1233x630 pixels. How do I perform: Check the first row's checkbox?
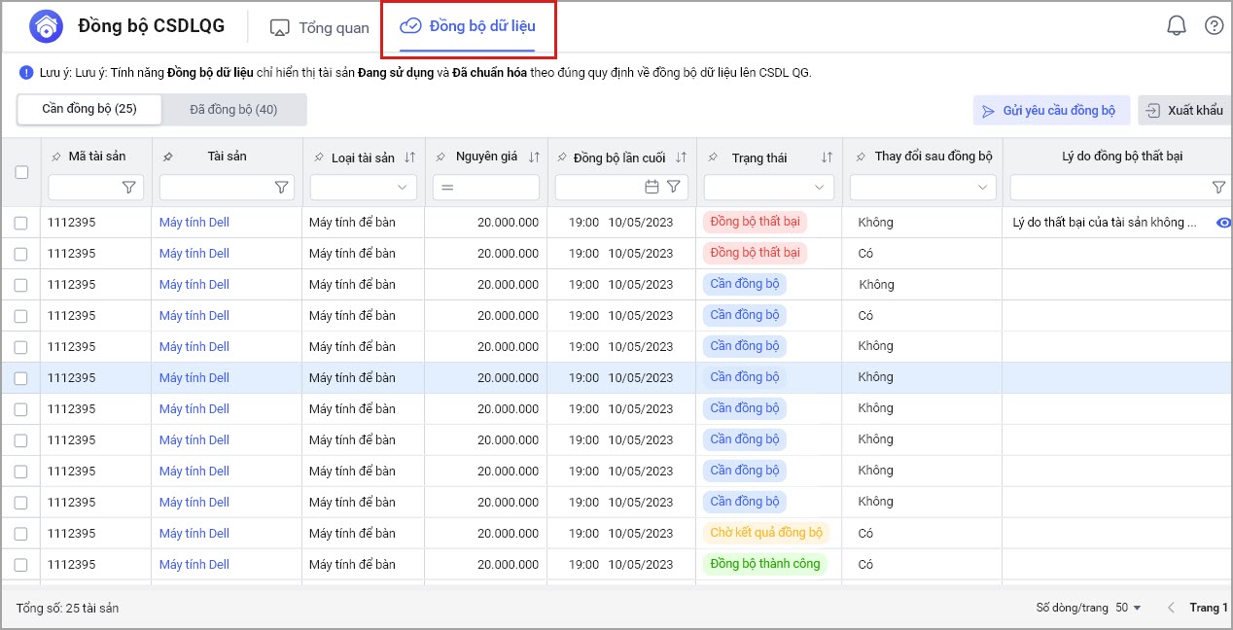21,223
